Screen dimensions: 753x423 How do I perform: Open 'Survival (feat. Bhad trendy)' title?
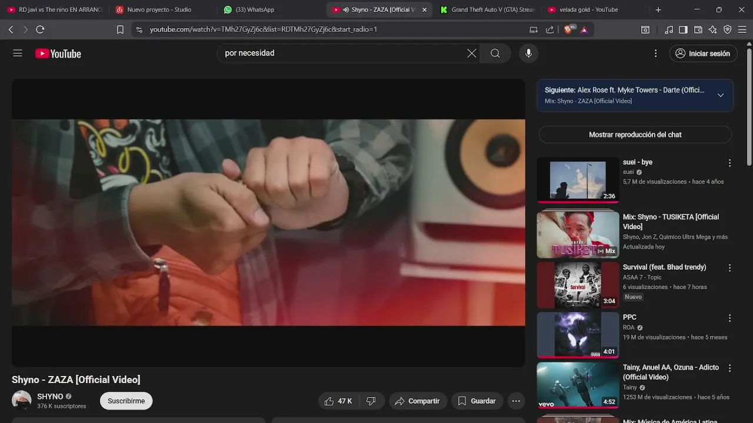click(664, 267)
